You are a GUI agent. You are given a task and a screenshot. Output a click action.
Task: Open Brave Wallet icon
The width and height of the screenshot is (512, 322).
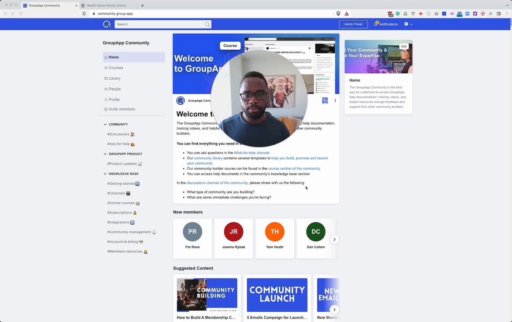(499, 14)
